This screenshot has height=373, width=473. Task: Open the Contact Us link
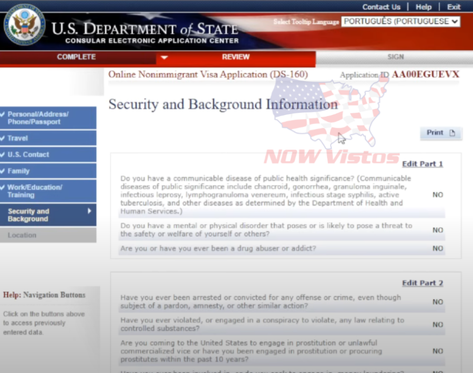(x=381, y=7)
